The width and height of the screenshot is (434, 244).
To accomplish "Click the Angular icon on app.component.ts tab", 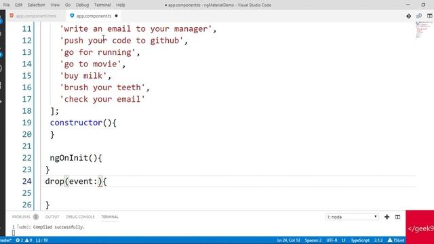I will tap(72, 16).
